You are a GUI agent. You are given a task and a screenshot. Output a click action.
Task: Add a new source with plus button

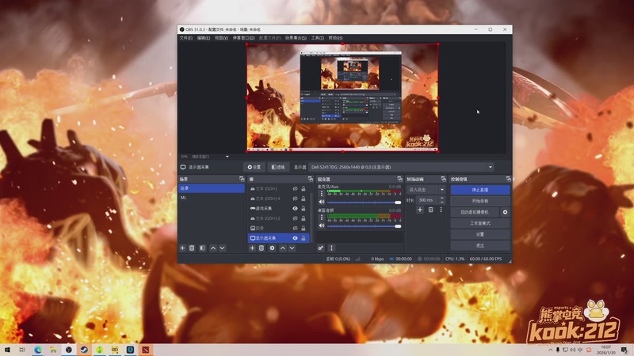click(252, 248)
